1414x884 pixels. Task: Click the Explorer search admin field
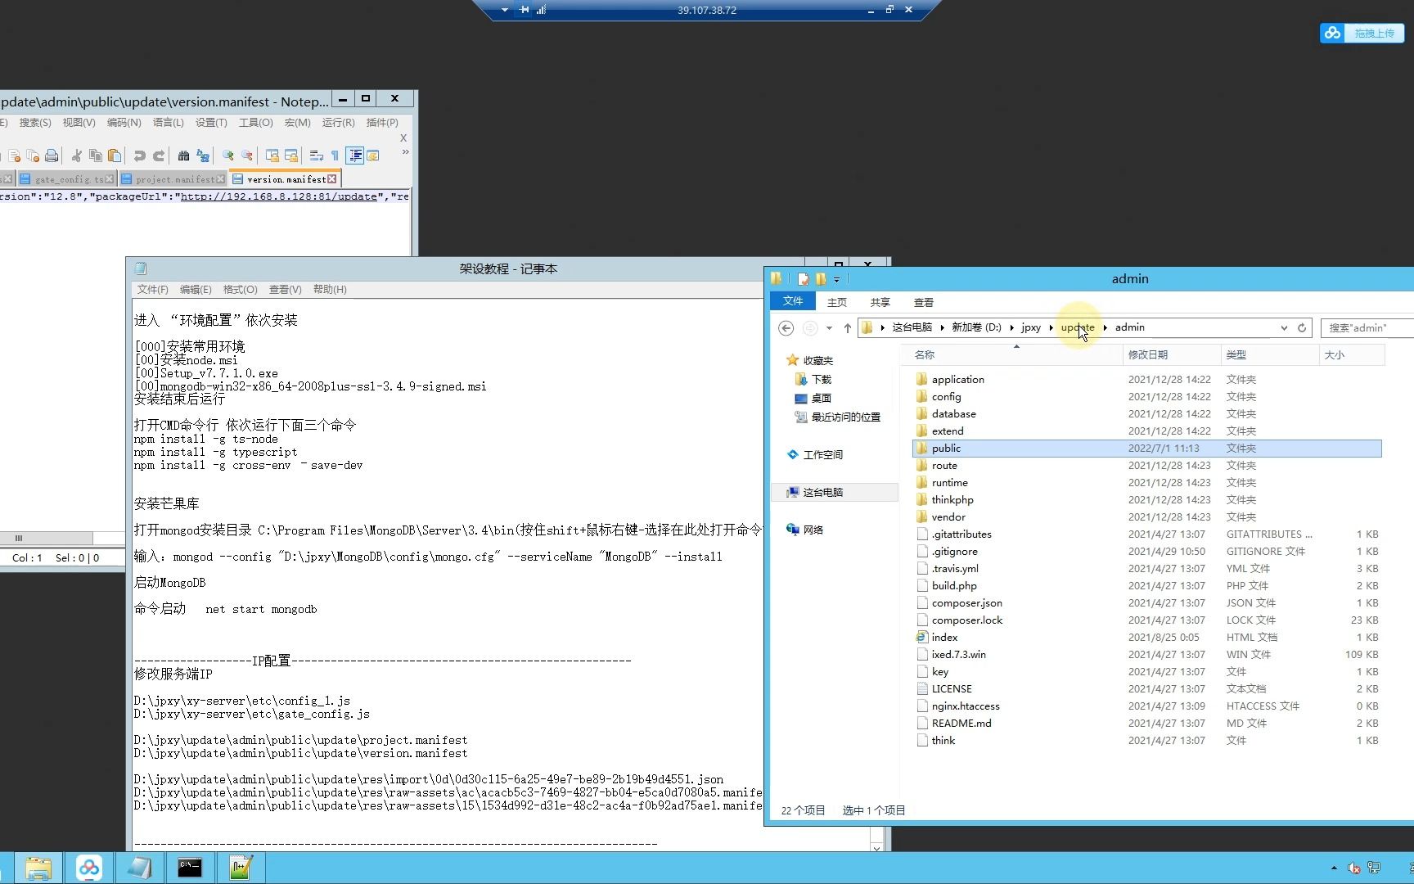(1367, 328)
